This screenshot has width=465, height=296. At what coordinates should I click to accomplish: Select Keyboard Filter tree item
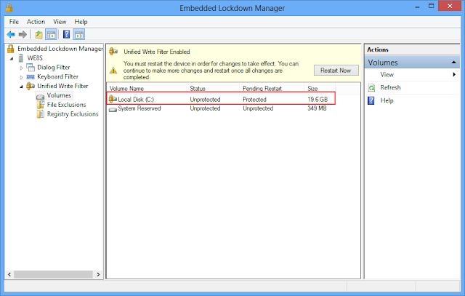click(58, 76)
